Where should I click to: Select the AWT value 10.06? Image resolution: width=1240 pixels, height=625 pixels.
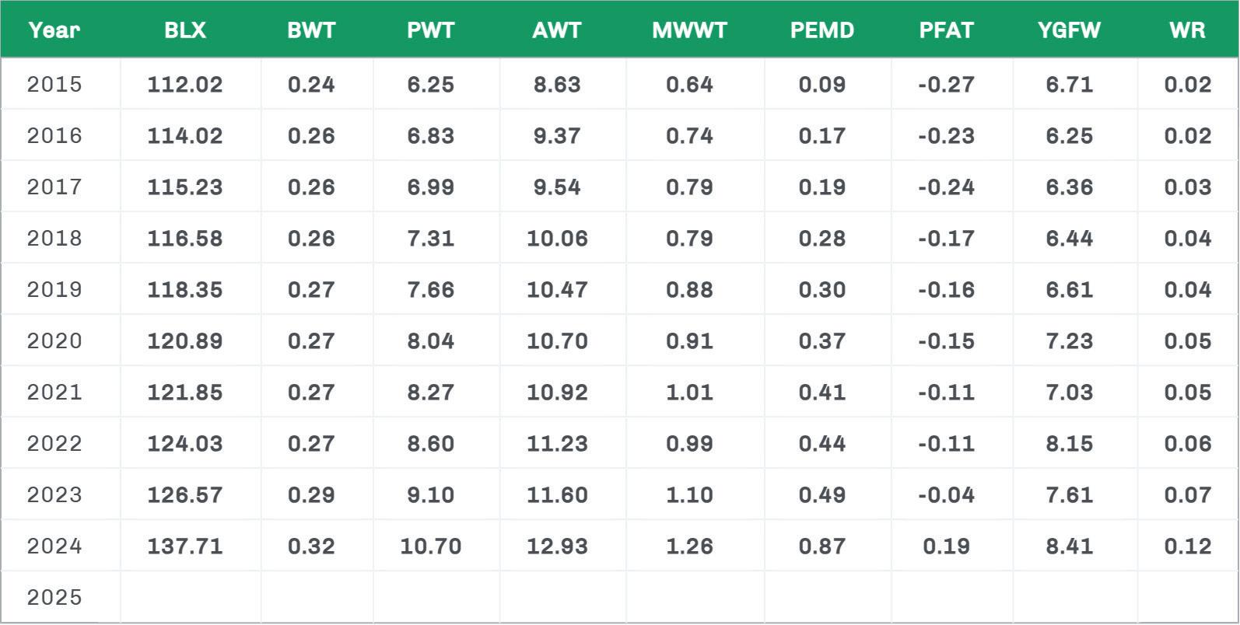point(557,238)
